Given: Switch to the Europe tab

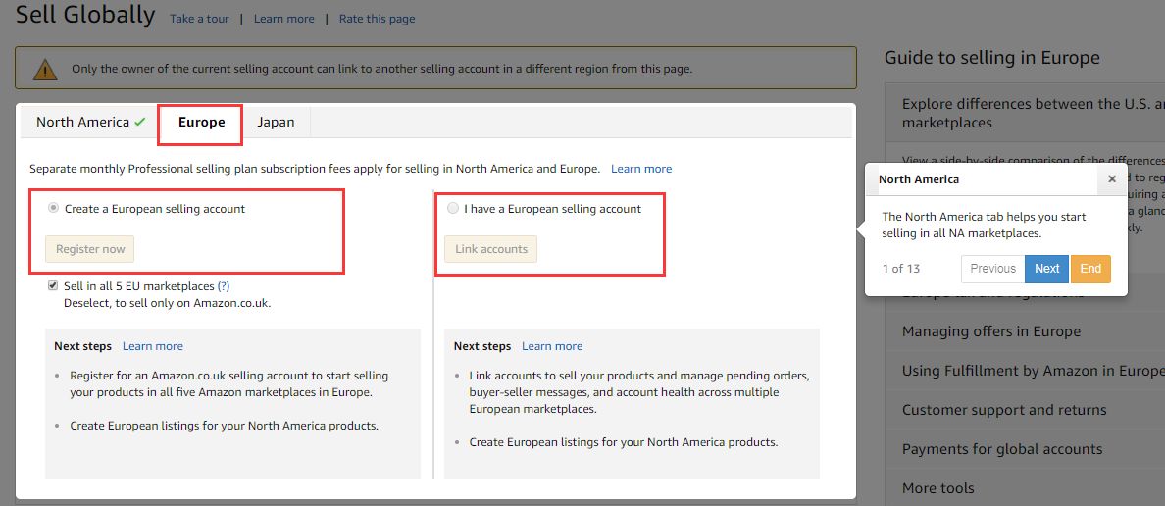Looking at the screenshot, I should click(201, 122).
